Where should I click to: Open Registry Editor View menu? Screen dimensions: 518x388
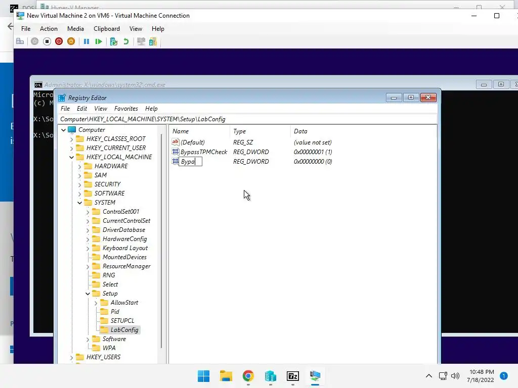click(101, 109)
